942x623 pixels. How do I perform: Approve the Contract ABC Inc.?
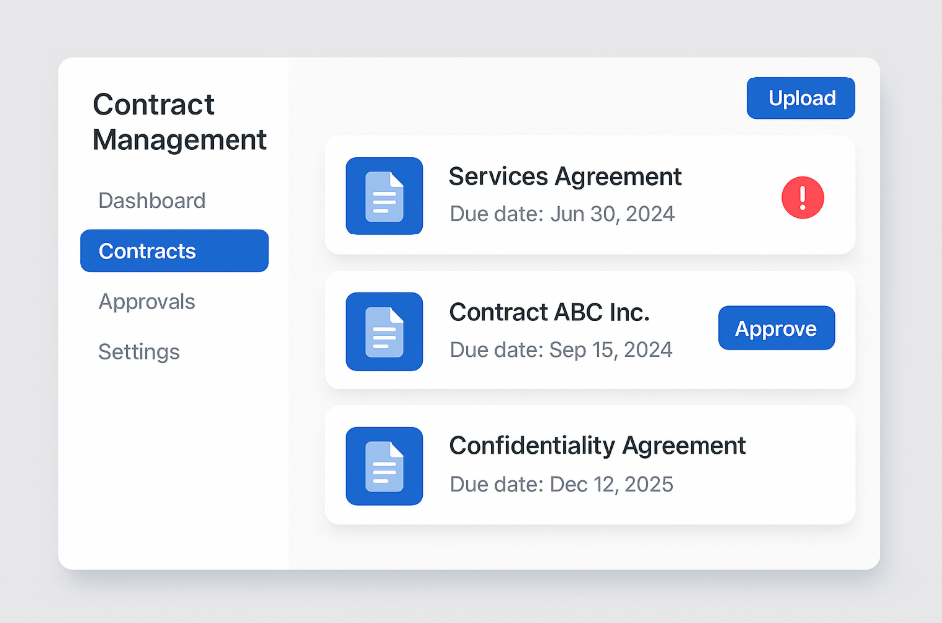pyautogui.click(x=777, y=328)
